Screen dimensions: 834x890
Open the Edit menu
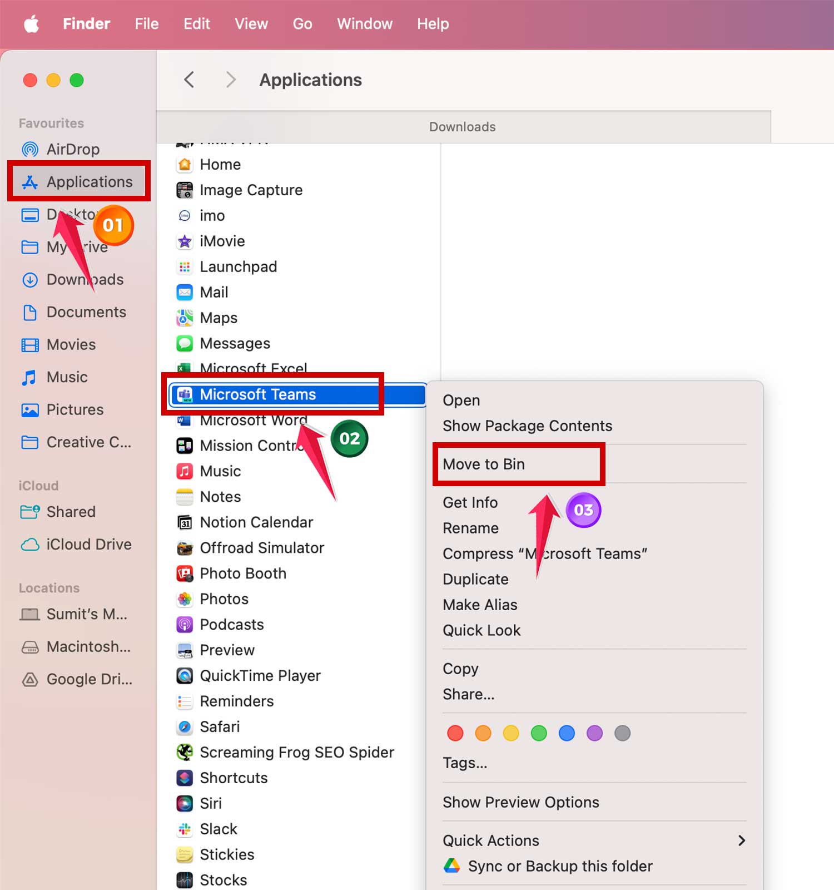[197, 24]
